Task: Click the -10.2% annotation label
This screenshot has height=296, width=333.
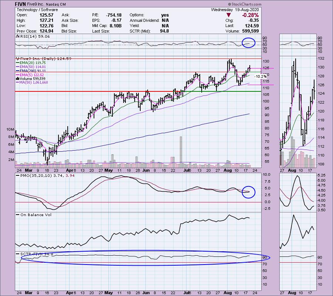Action: tap(260, 77)
